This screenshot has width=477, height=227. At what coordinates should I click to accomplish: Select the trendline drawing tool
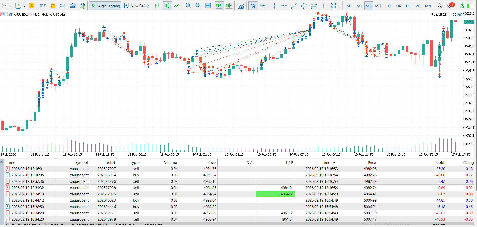click(x=294, y=6)
